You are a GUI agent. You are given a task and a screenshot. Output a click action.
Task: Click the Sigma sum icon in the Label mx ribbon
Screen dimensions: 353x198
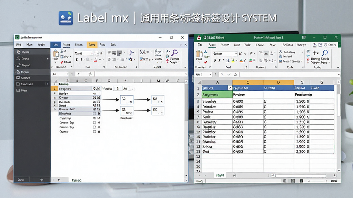point(141,52)
